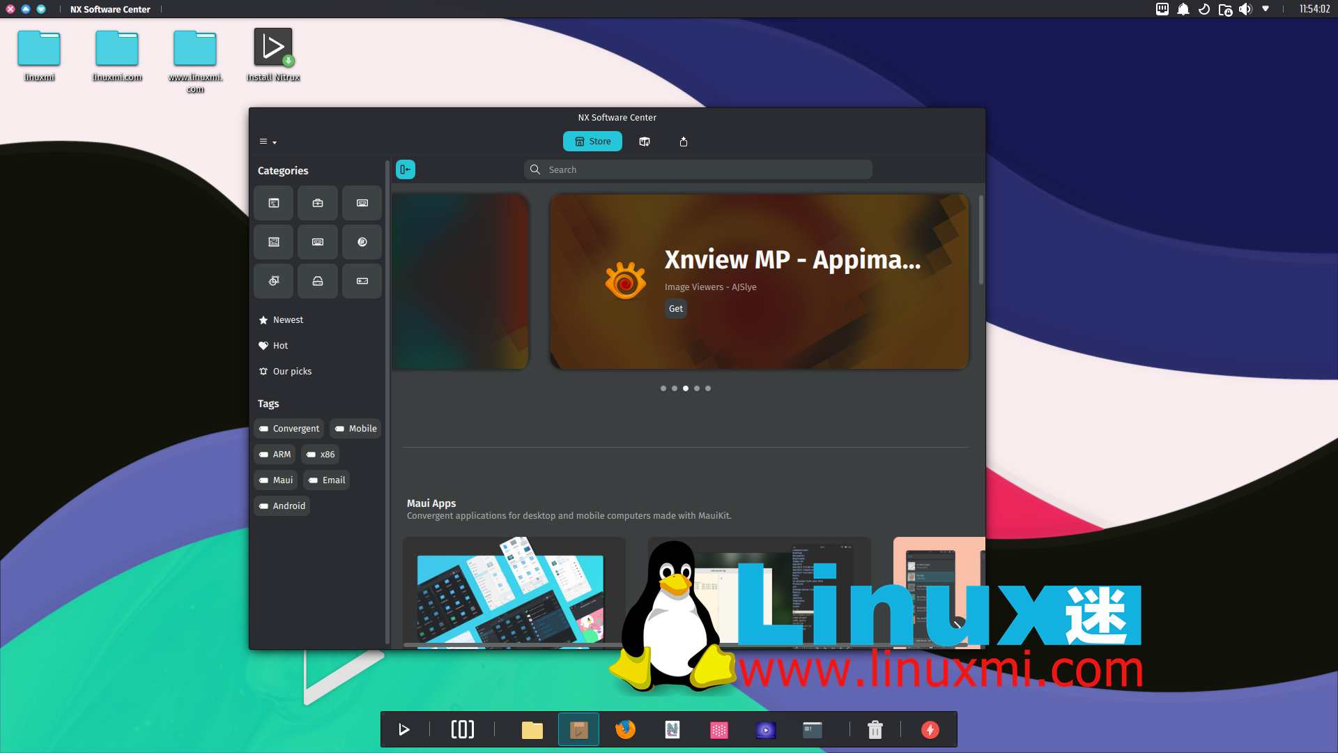Open the hamburger menu dropdown
This screenshot has width=1338, height=753.
click(268, 142)
